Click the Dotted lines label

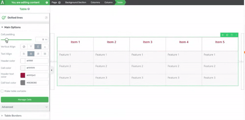(x=15, y=18)
